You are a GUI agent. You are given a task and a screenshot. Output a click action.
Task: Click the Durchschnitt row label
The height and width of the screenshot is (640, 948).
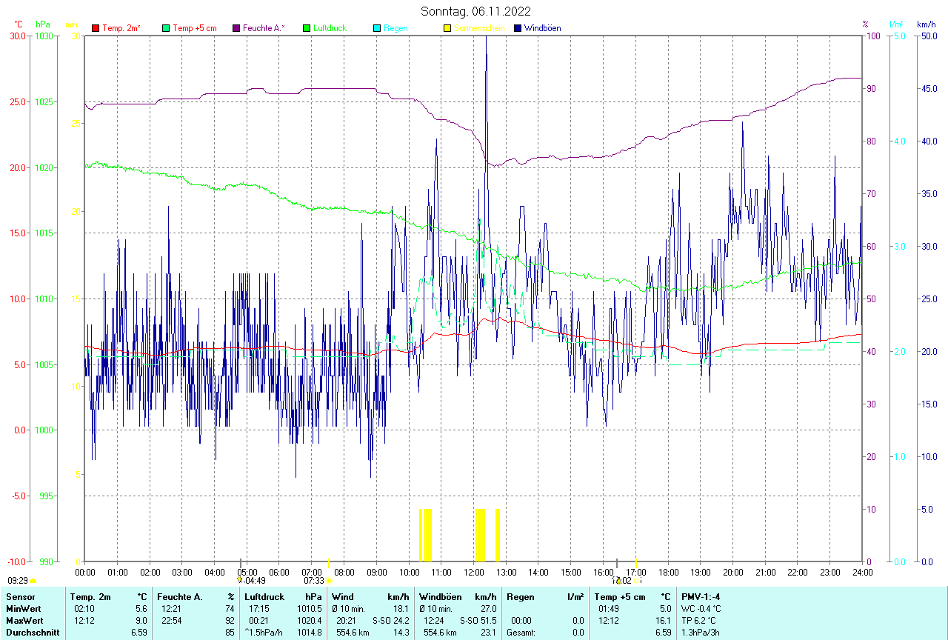(33, 633)
